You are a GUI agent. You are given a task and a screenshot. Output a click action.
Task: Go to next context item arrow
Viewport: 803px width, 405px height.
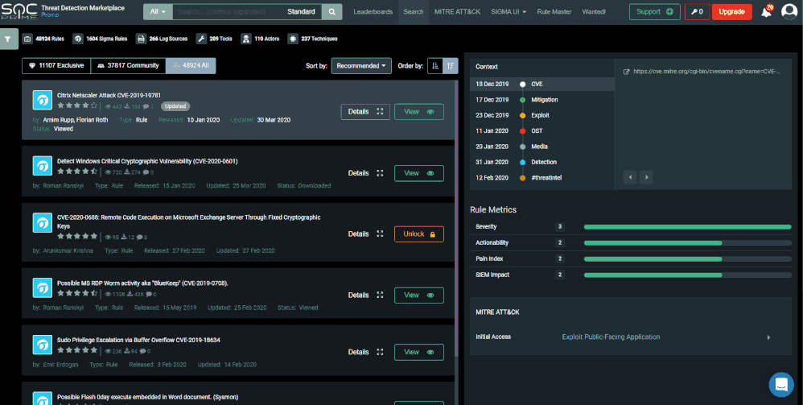tap(646, 177)
